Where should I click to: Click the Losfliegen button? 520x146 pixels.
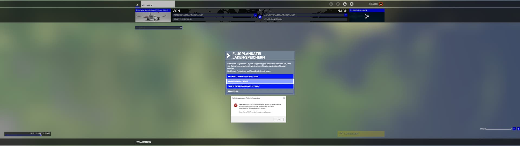coord(361,134)
